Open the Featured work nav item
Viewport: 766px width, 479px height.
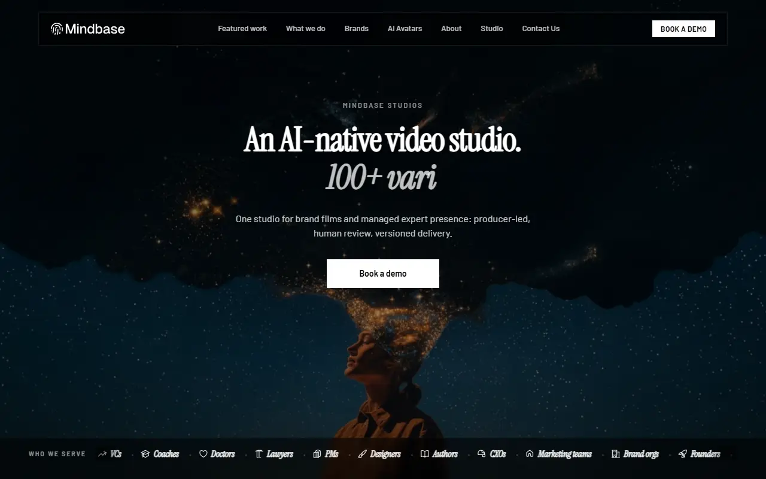pos(242,29)
